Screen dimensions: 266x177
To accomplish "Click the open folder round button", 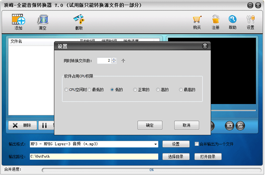I will click(x=240, y=126).
